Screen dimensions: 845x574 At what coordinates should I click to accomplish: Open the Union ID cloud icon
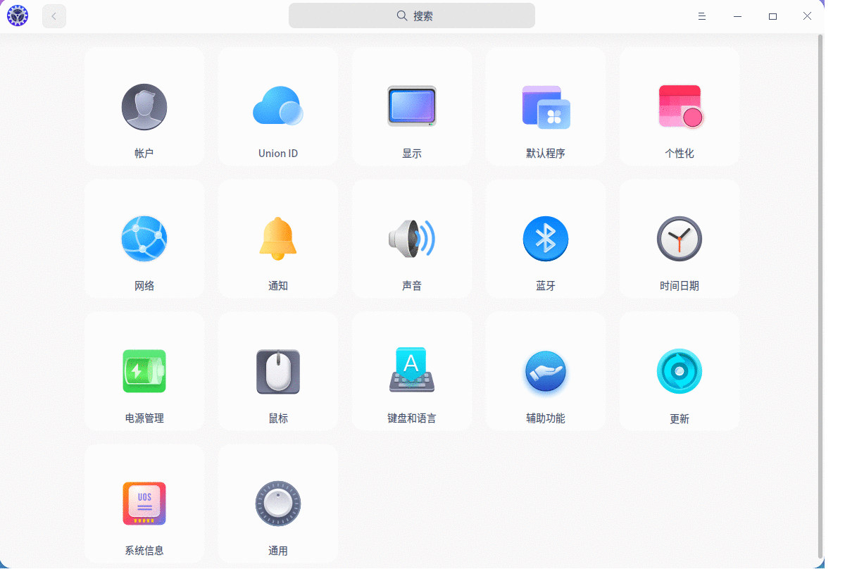(278, 106)
